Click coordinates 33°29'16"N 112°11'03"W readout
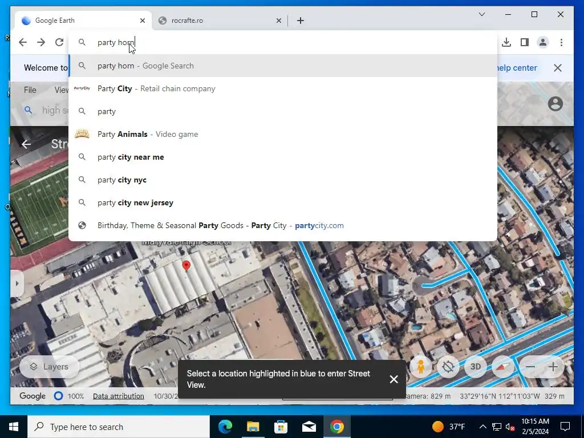This screenshot has width=584, height=438. pos(500,396)
